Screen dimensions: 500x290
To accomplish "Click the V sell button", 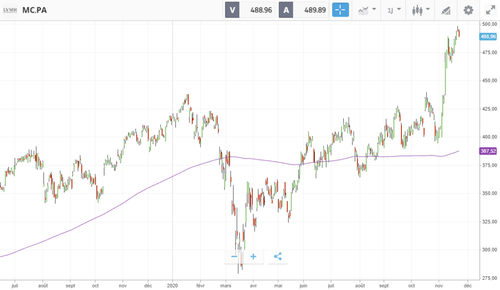I will click(x=232, y=10).
